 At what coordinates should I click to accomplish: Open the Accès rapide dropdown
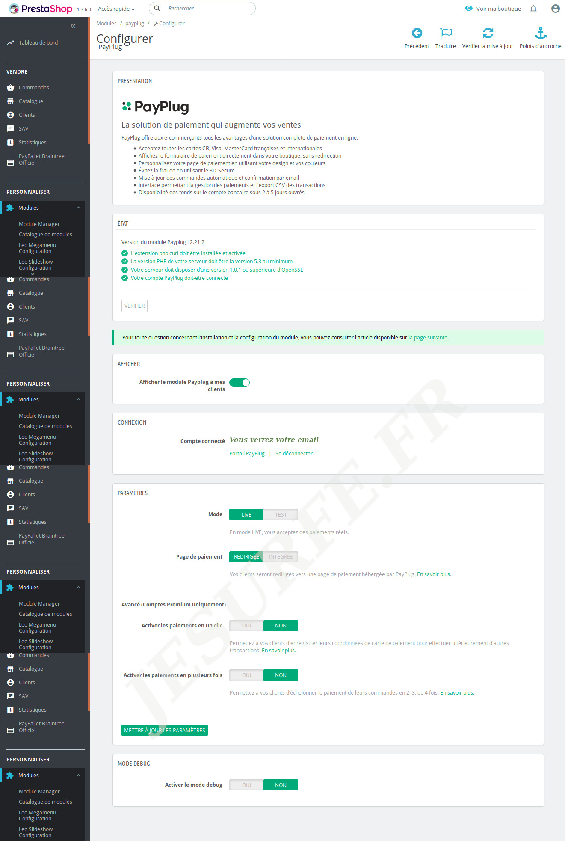coord(116,9)
